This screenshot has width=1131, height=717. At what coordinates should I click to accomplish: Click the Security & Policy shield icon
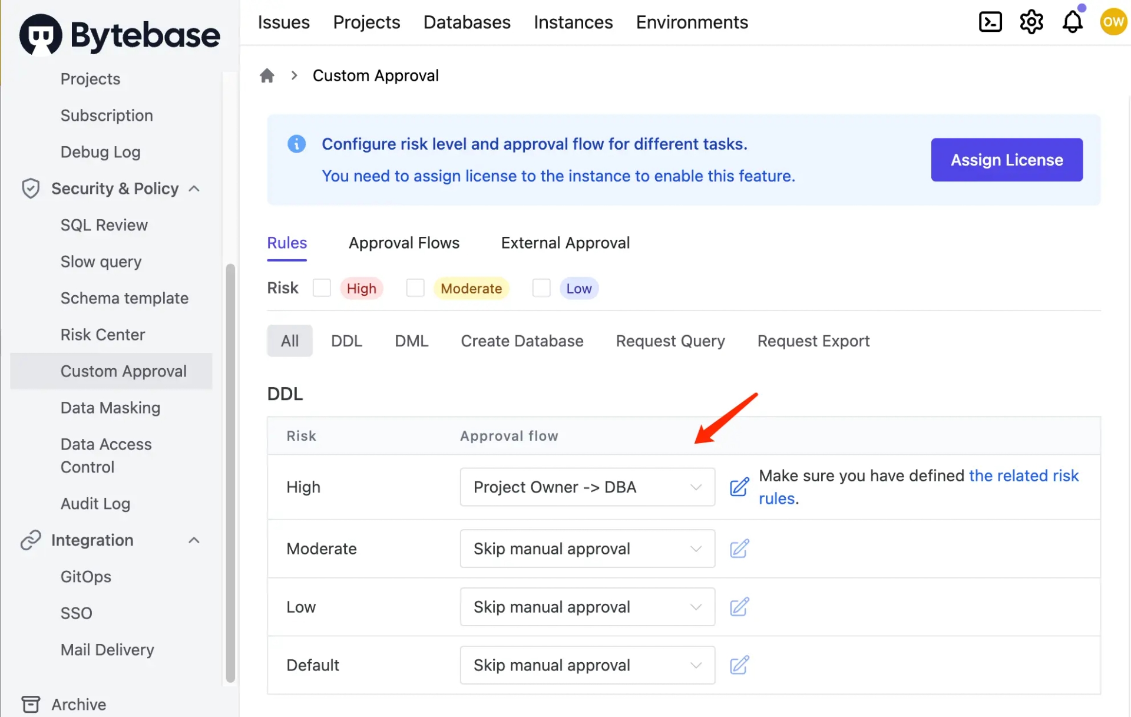pos(31,189)
